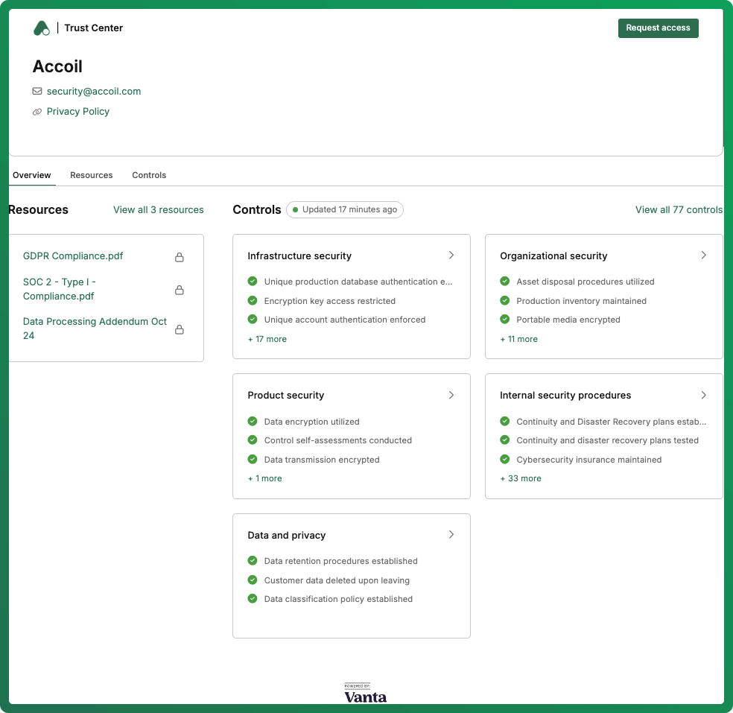The height and width of the screenshot is (713, 733).
Task: Select the Overview tab
Action: 32,175
